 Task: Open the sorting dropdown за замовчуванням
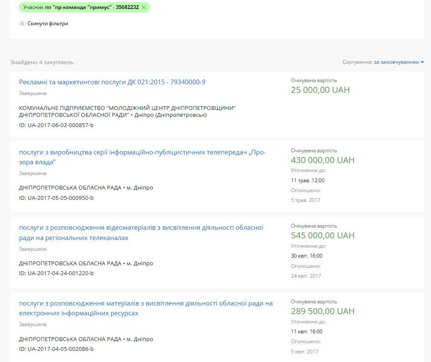click(x=396, y=62)
